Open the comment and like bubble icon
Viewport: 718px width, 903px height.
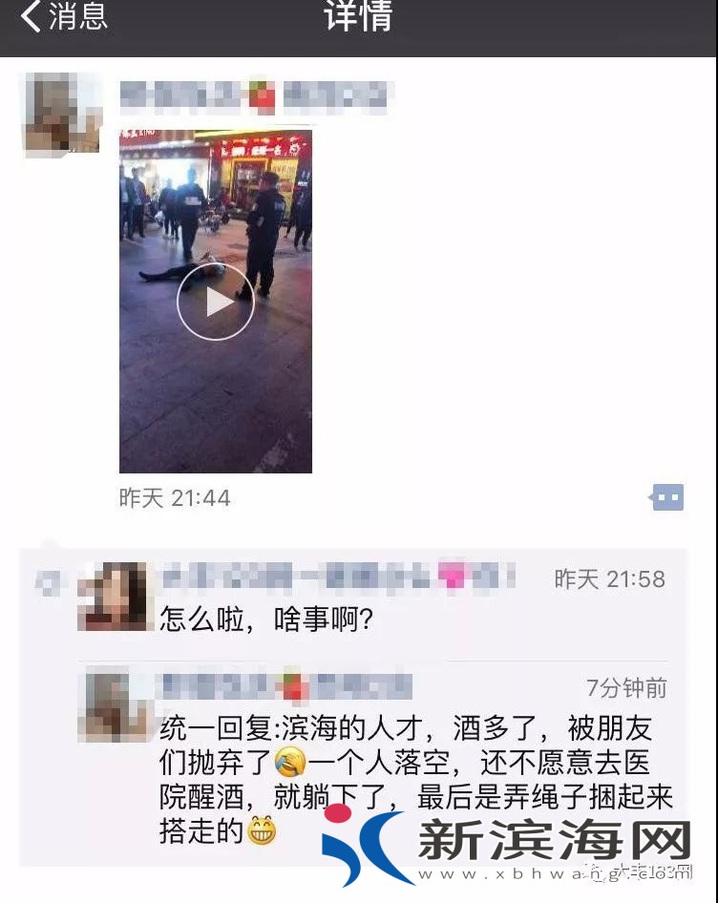(667, 497)
